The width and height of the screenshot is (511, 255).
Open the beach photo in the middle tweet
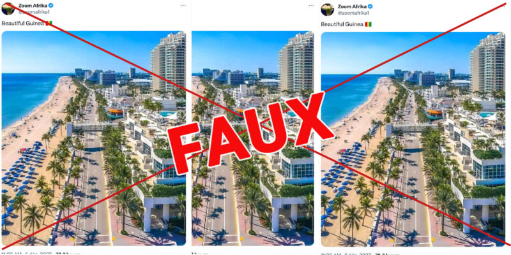click(252, 138)
